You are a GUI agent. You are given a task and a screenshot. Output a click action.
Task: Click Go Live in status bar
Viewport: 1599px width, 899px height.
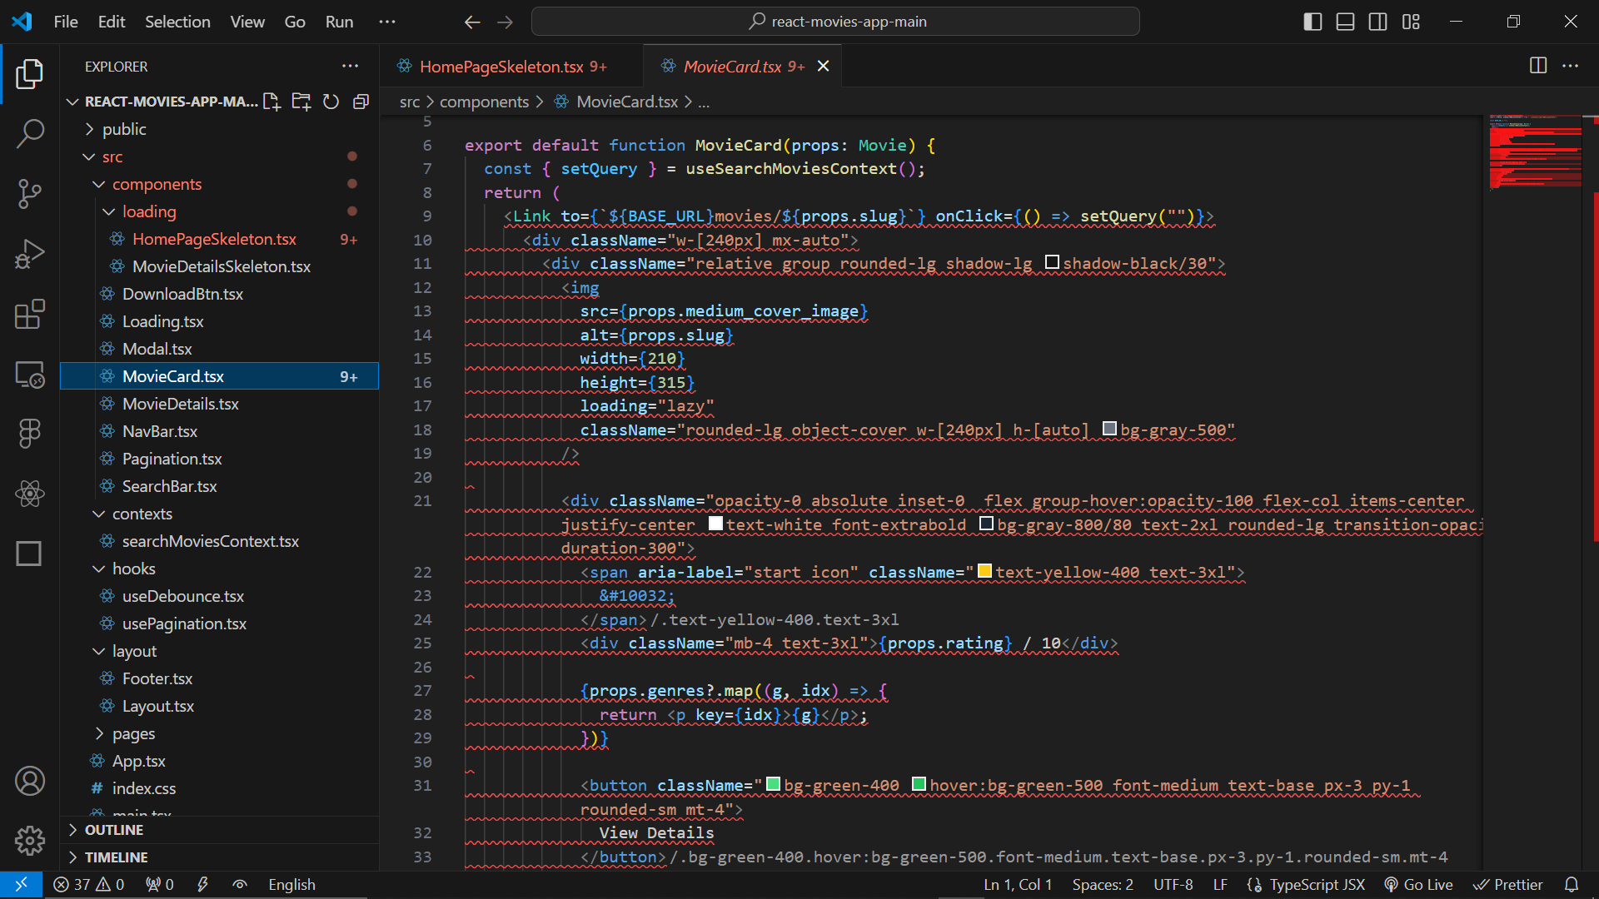click(x=1419, y=885)
